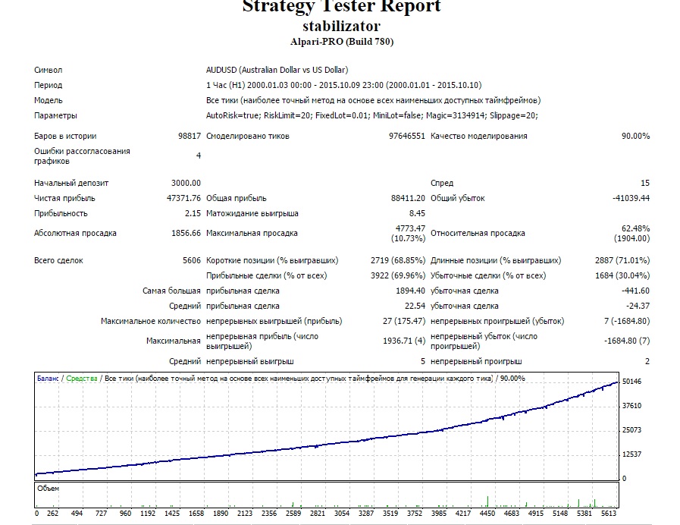Select the largest profit trade value 1894.40
The width and height of the screenshot is (680, 525).
[x=410, y=291]
